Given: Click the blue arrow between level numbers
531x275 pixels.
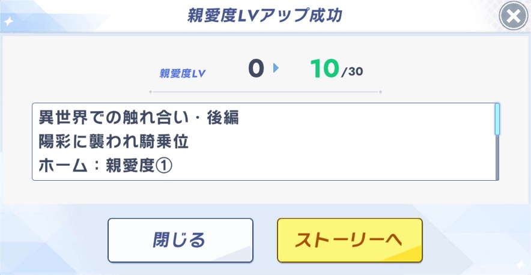Looking at the screenshot, I should (276, 68).
